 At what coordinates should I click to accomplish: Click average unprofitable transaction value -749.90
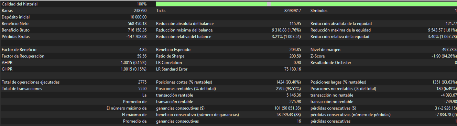click(450, 102)
